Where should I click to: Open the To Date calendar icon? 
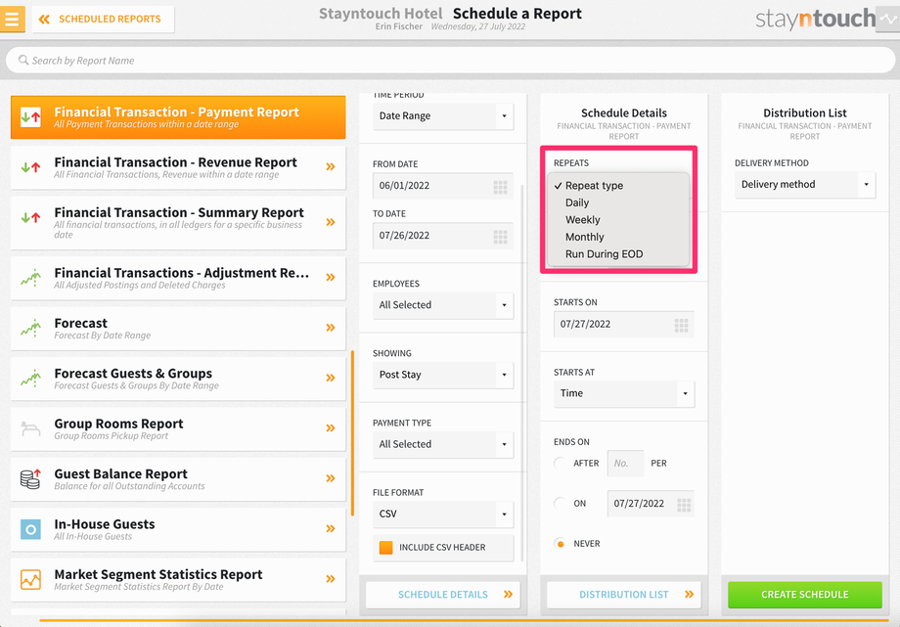[x=501, y=237]
